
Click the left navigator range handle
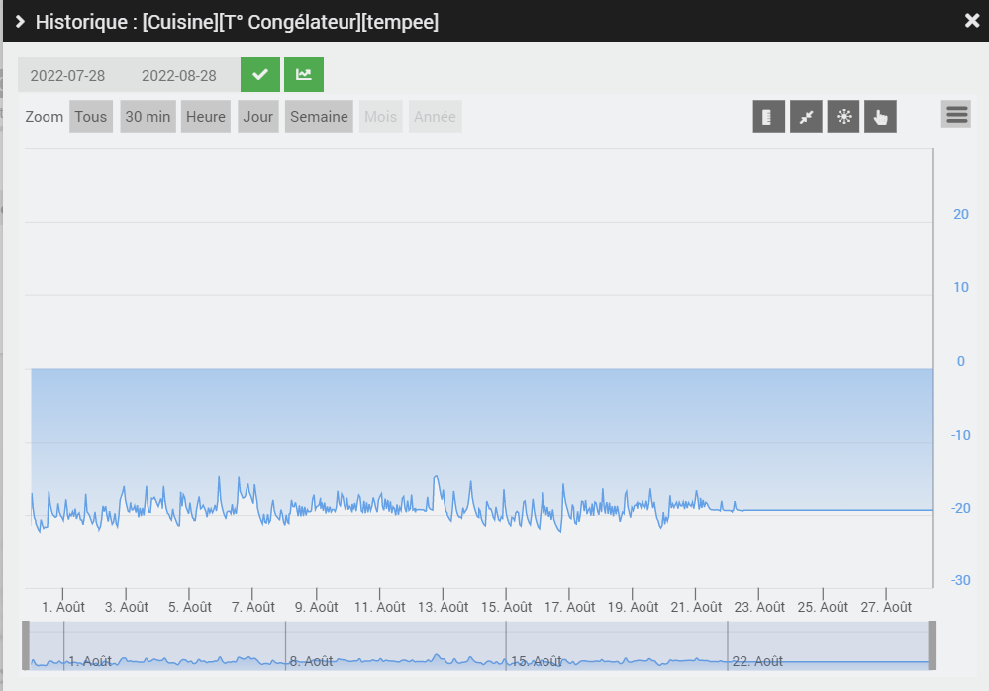point(26,645)
